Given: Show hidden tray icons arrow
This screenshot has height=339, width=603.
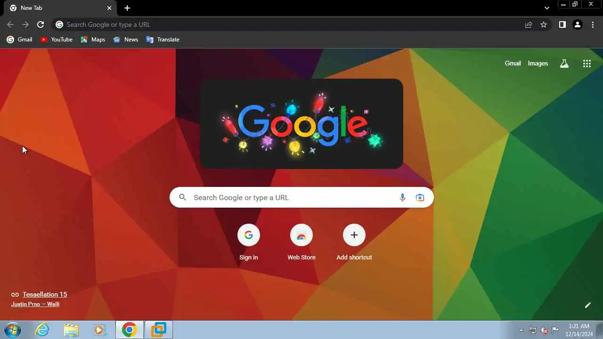Looking at the screenshot, I should click(521, 330).
